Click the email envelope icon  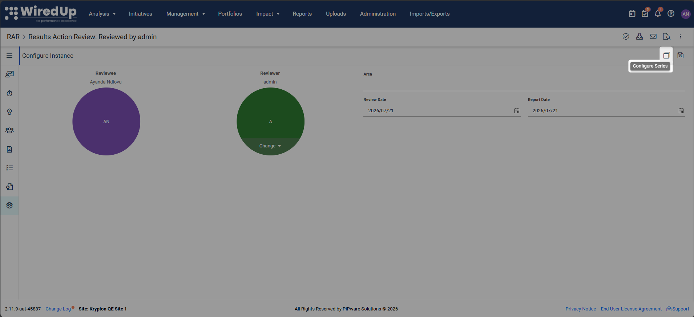pyautogui.click(x=653, y=36)
